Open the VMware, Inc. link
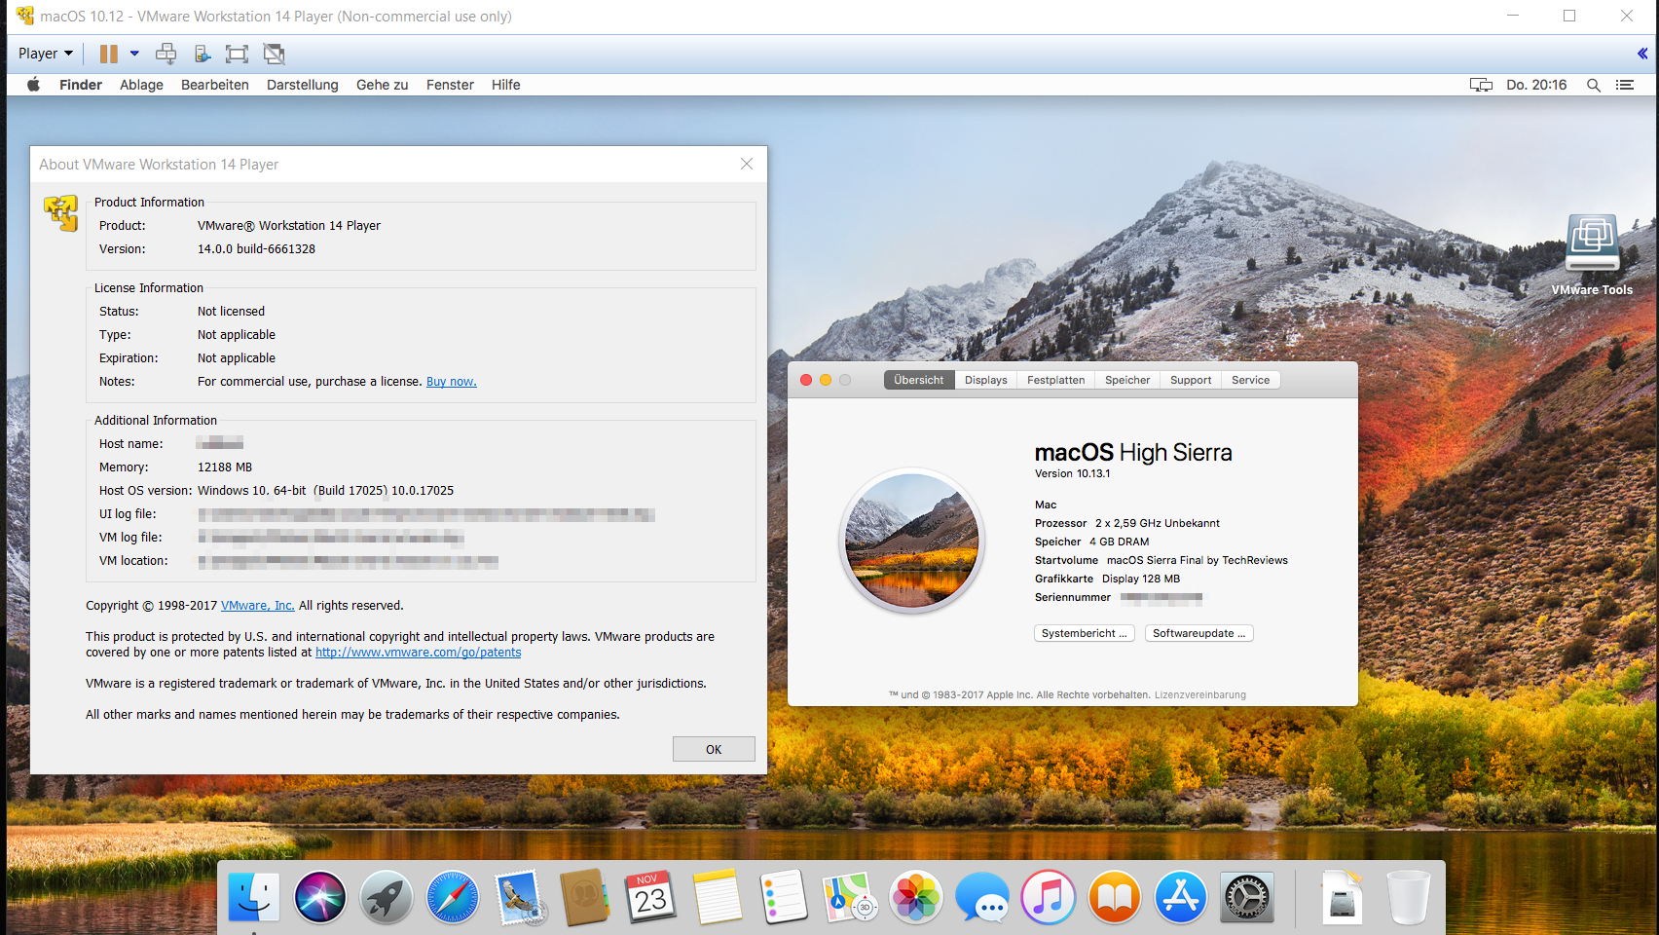Screen dimensions: 1659x935 pos(258,606)
